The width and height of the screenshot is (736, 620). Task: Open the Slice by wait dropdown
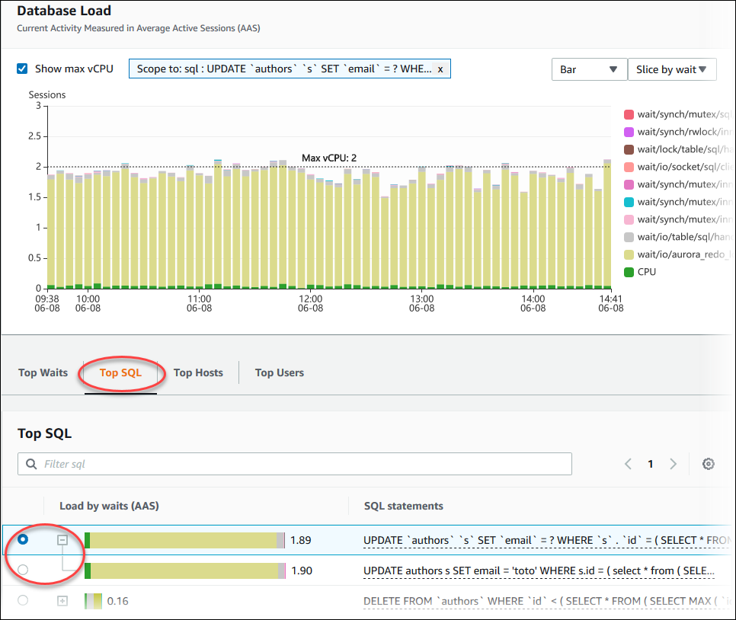[x=672, y=69]
